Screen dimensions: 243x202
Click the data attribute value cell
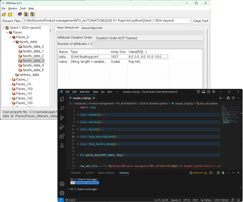(x=147, y=57)
